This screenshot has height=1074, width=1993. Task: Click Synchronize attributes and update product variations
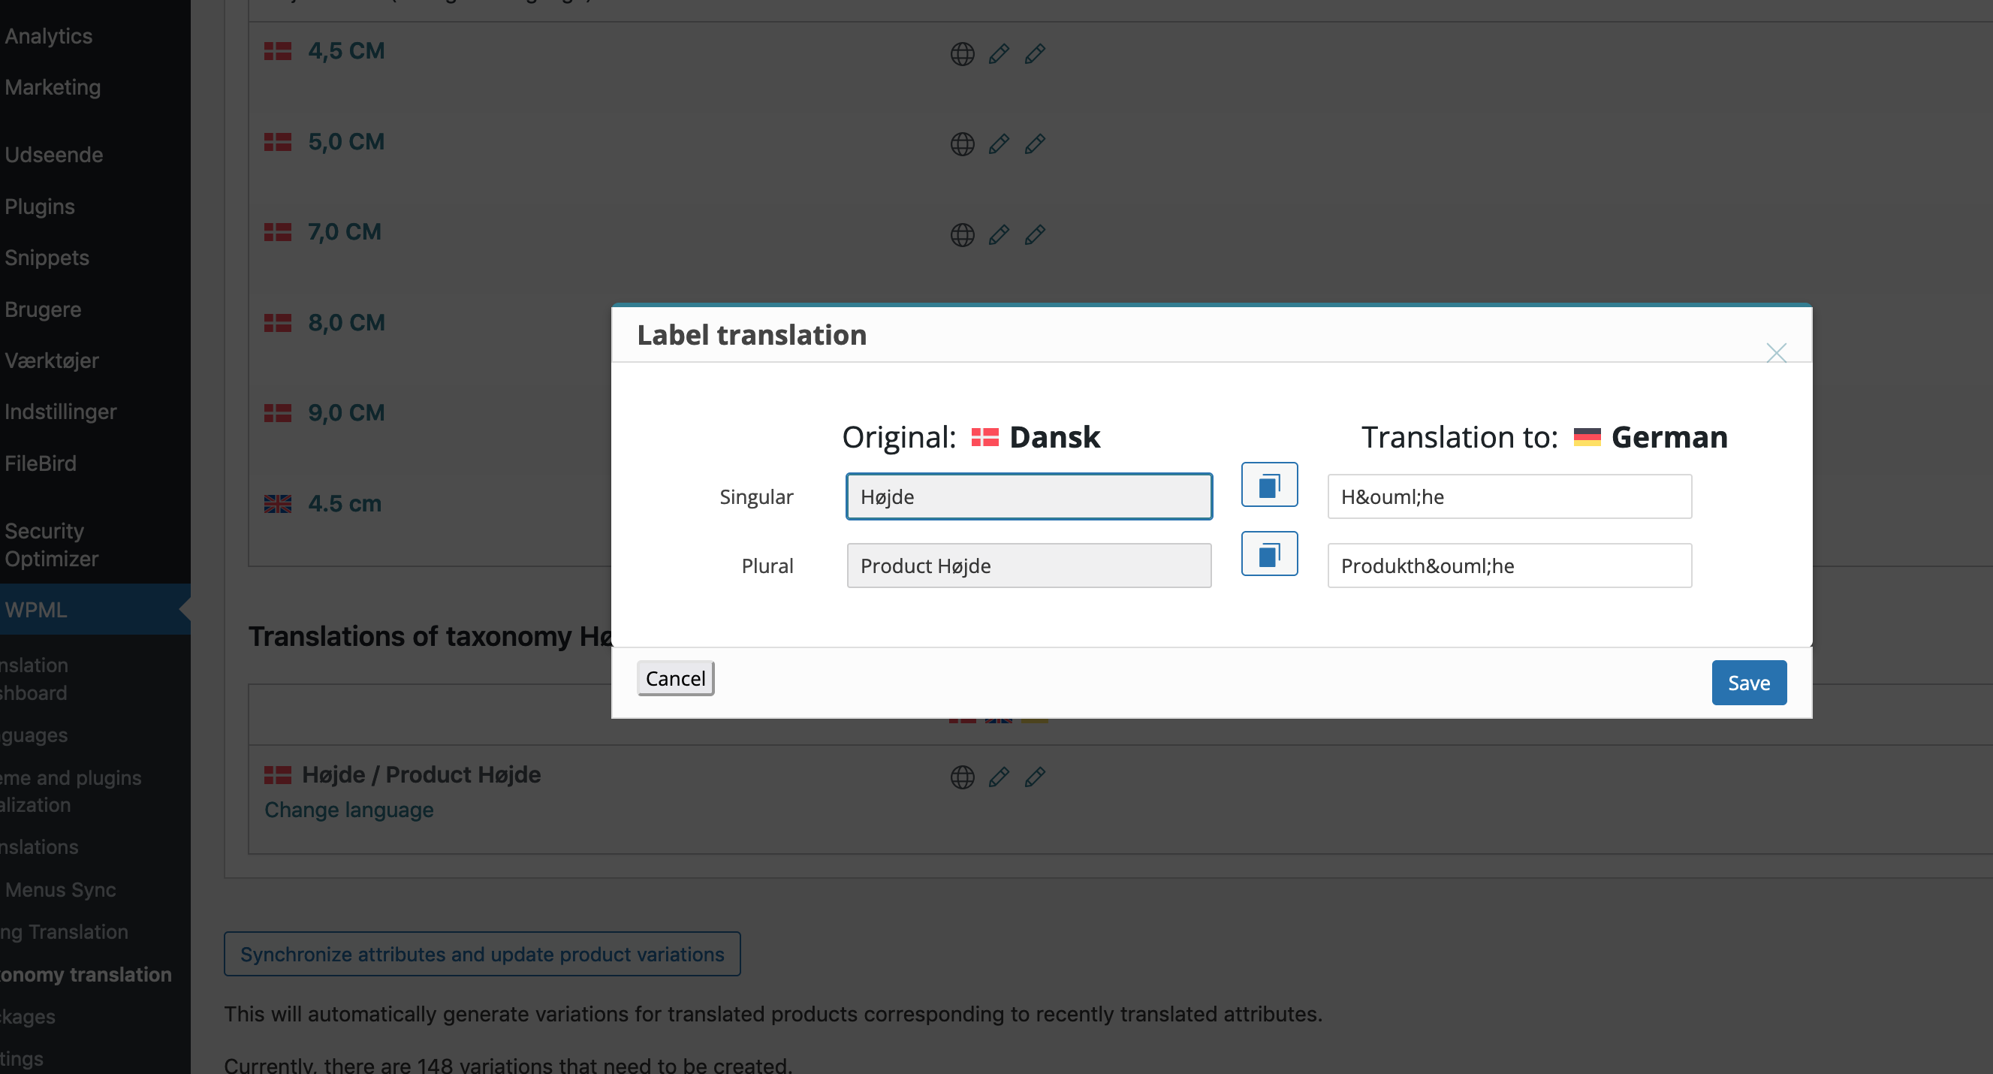[x=481, y=954]
